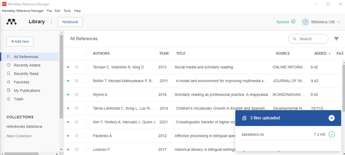
Task: Close the 3 files uploaded notification
Action: point(331,118)
